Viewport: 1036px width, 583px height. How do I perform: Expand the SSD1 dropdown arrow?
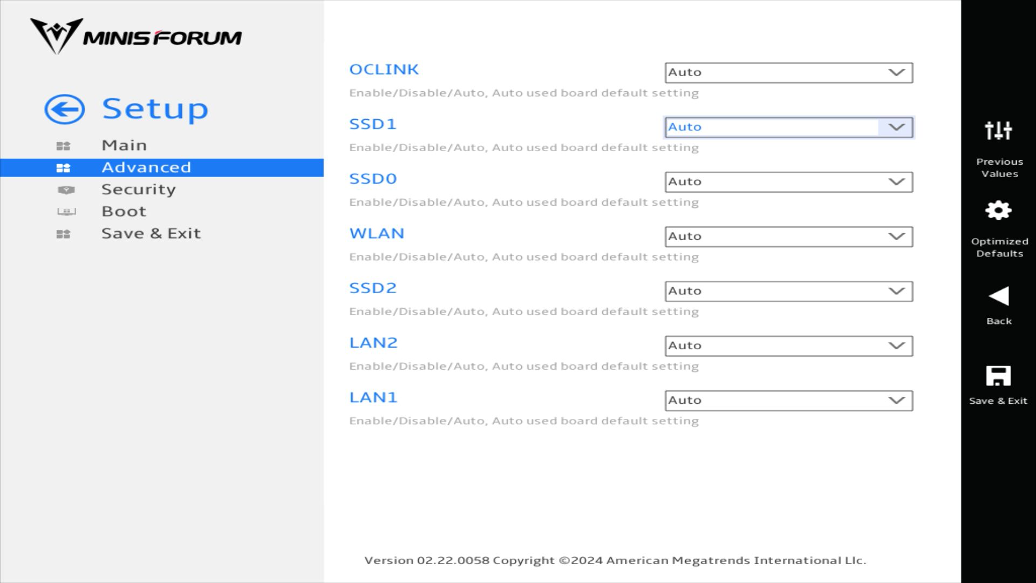pyautogui.click(x=896, y=127)
